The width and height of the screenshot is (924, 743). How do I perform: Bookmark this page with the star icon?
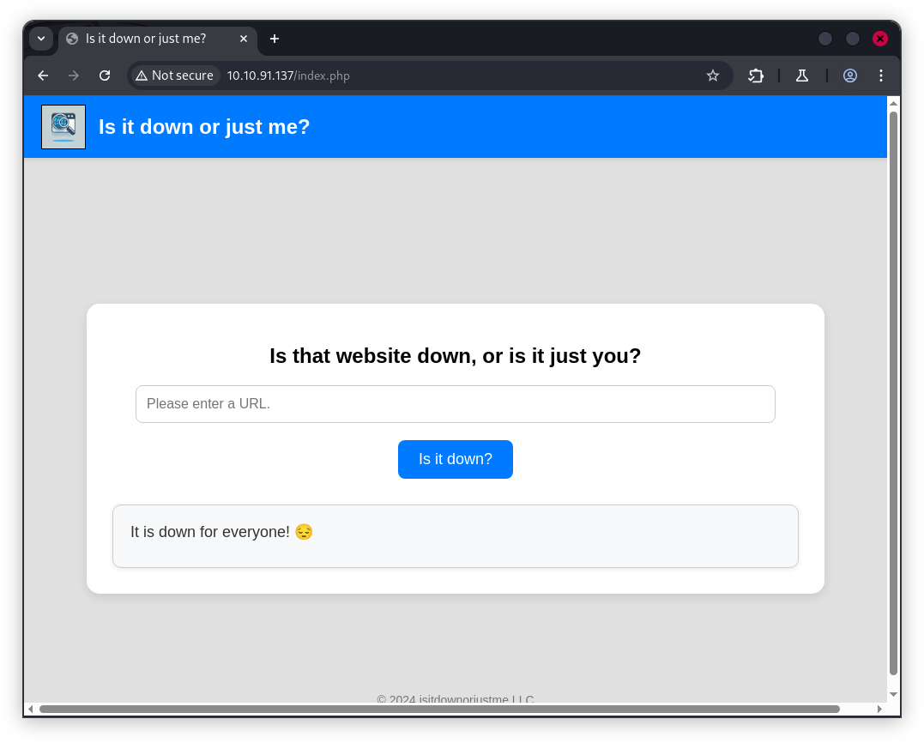click(713, 76)
